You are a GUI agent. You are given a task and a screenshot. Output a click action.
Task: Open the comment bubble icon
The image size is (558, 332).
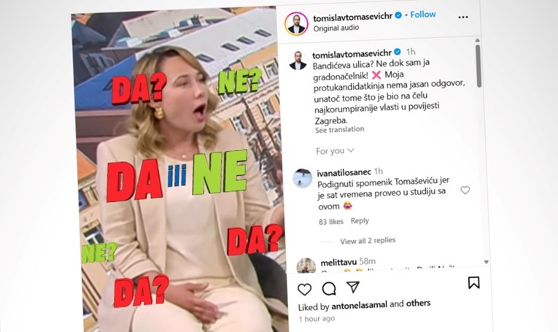point(329,289)
